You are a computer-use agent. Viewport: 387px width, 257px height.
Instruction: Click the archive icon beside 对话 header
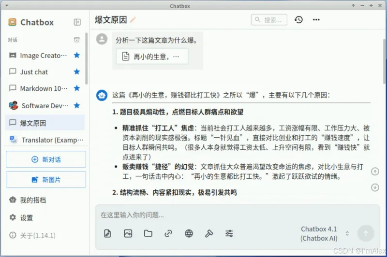click(x=76, y=40)
